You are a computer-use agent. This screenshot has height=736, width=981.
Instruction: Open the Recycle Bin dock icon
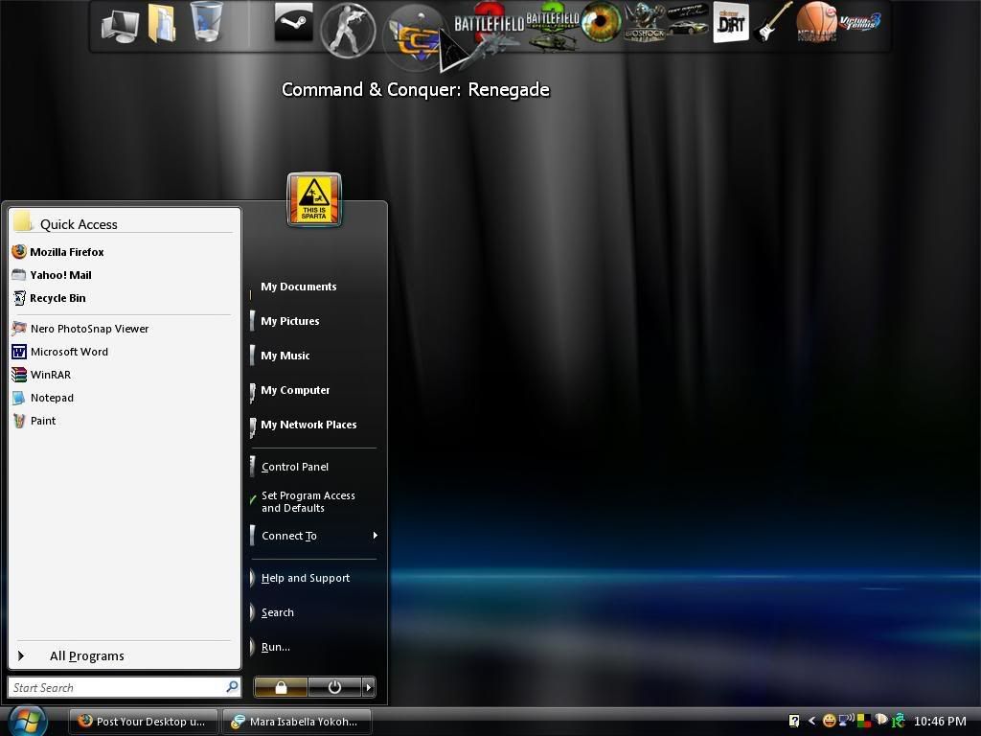click(x=206, y=23)
